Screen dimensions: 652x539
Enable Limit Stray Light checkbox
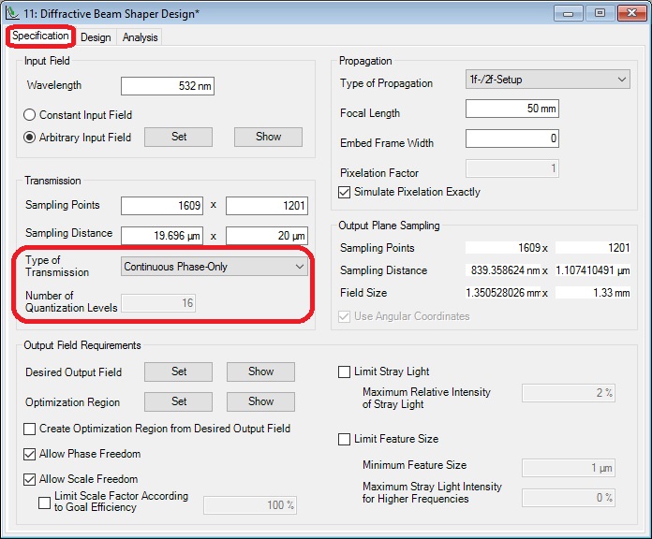point(345,371)
